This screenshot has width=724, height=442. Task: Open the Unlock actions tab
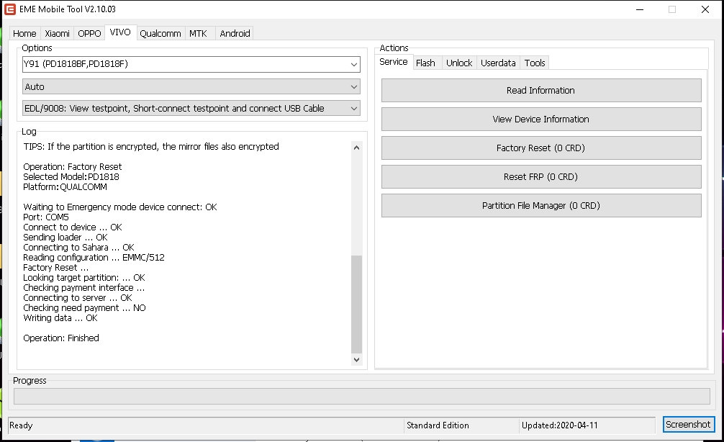(x=458, y=63)
